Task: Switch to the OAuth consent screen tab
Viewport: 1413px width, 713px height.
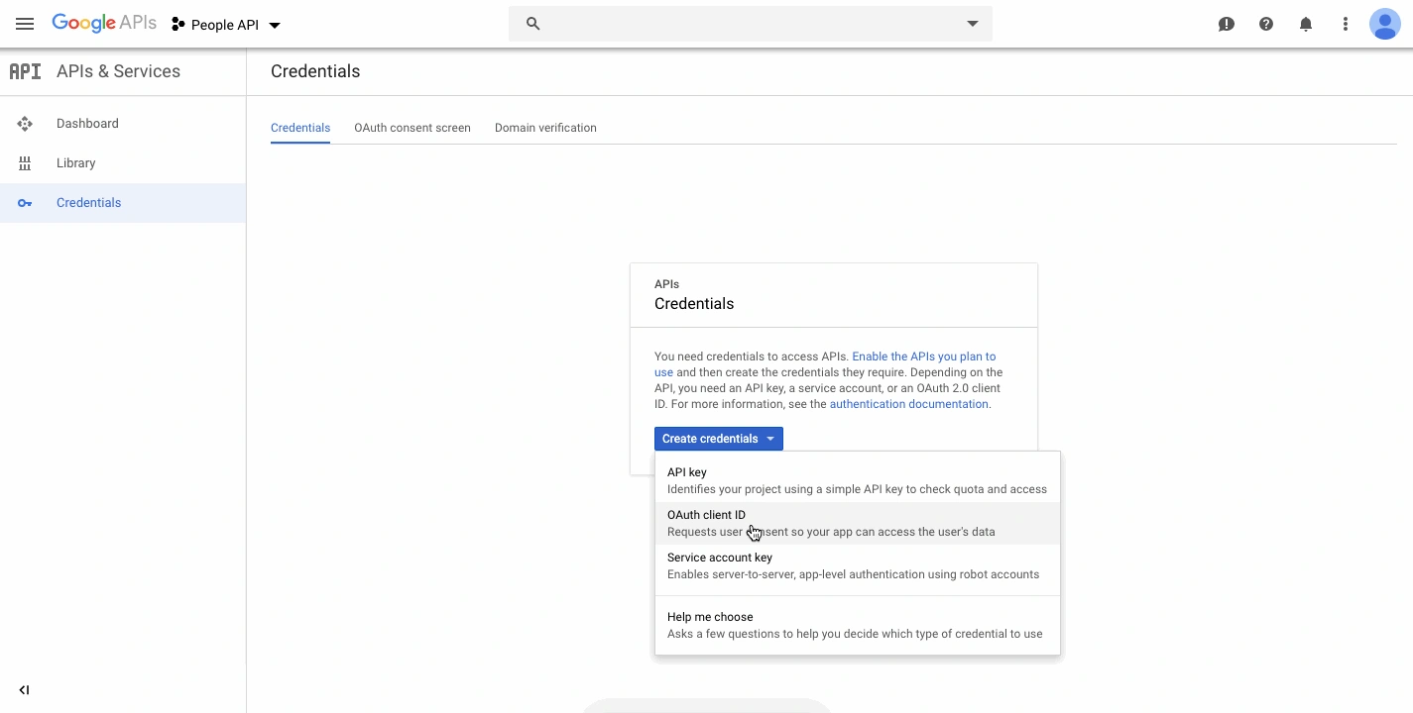Action: (x=412, y=128)
